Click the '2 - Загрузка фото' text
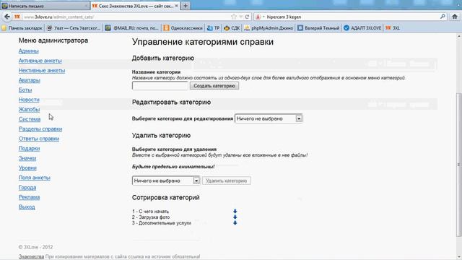Viewport: 462px width, 260px height. pyautogui.click(x=151, y=217)
